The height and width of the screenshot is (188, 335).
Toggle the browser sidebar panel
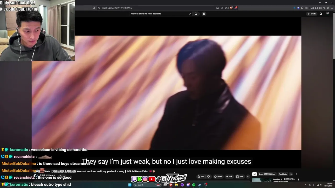[316, 8]
